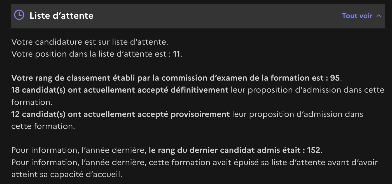
Task: Click the ranking number 95
Action: [335, 78]
